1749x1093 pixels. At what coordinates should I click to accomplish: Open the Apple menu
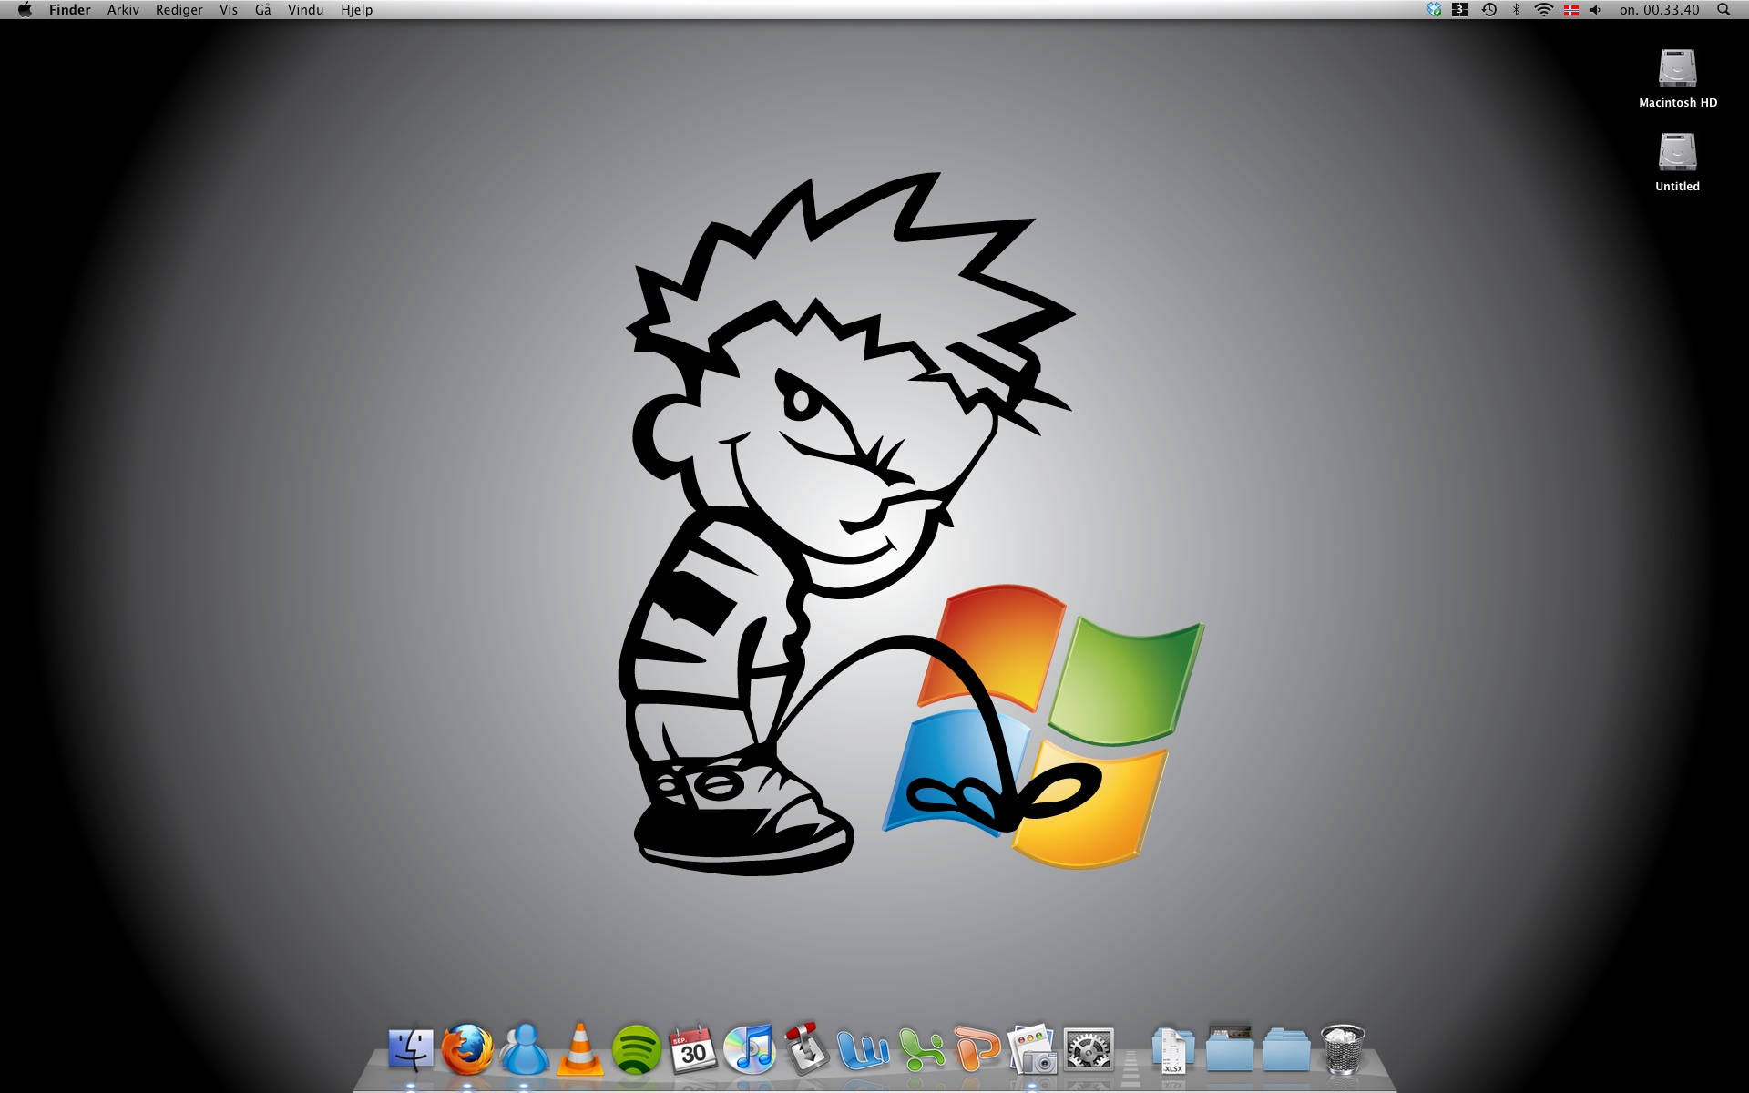pyautogui.click(x=25, y=10)
